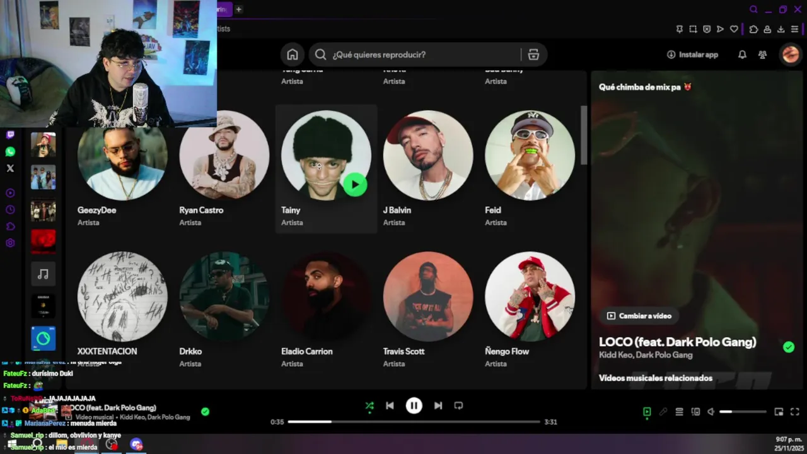807x454 pixels.
Task: Open the blue circle cover in library
Action: coord(43,339)
